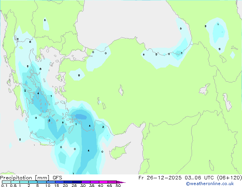This screenshot has height=187, width=242.
Task: Click the legend label "0.5"
Action: coord(13,185)
